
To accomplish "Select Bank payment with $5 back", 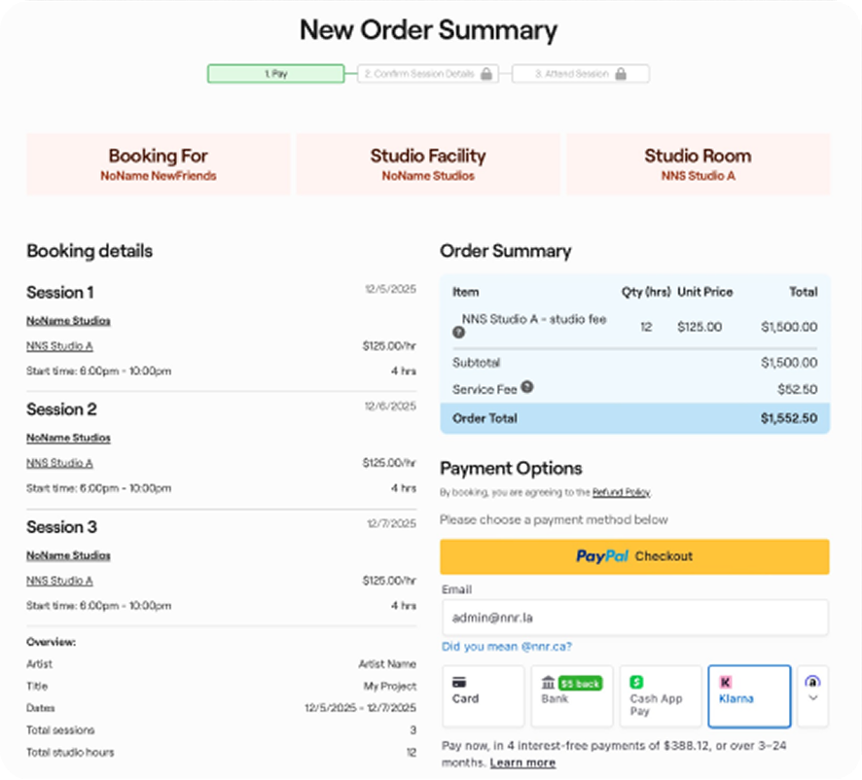I will pos(571,696).
